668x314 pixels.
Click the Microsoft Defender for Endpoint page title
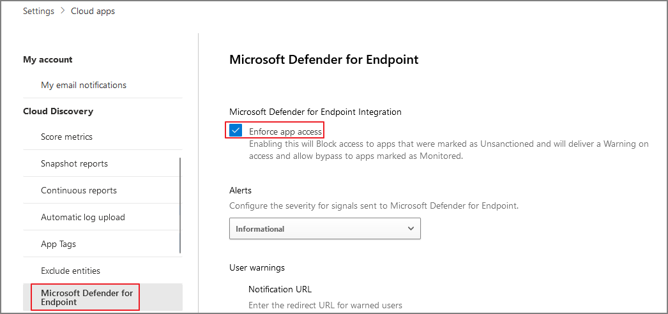tap(324, 59)
